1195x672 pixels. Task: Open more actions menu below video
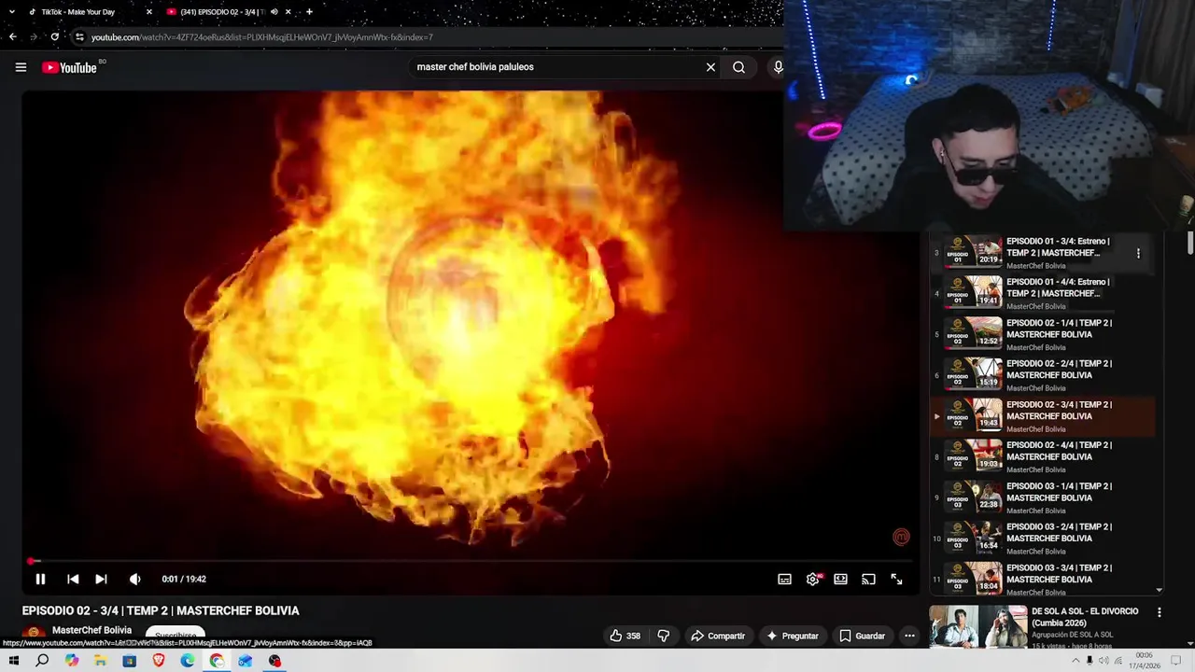[x=909, y=636]
